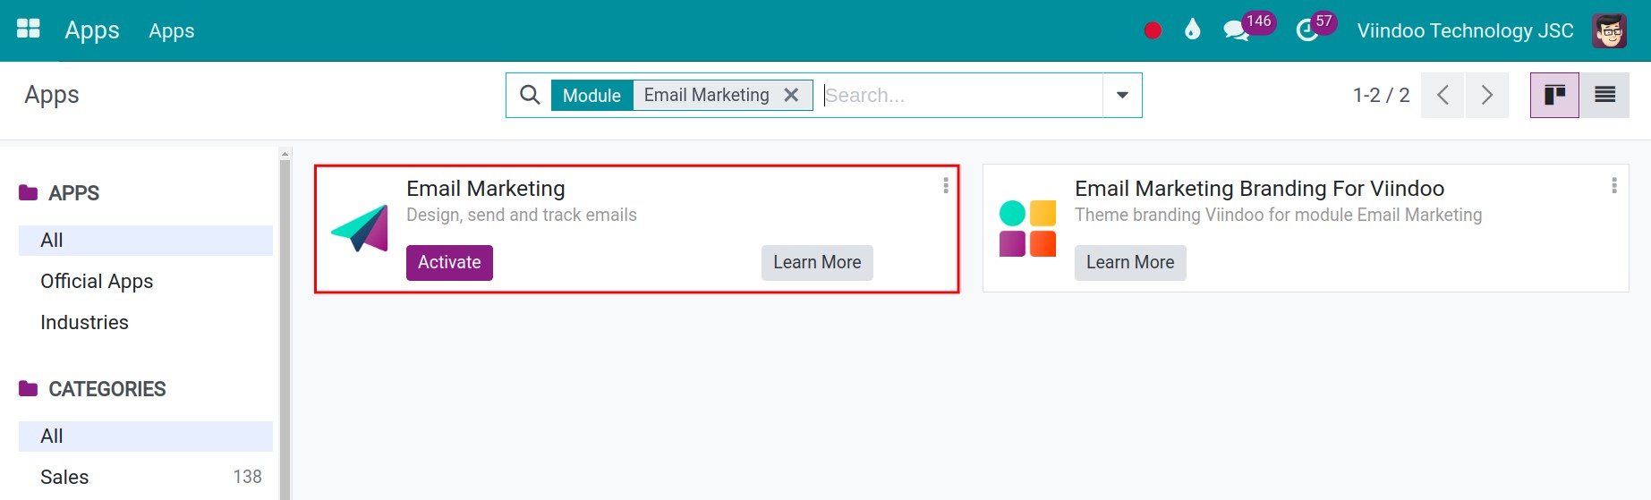
Task: Click the 1-2 / 2 pager counter
Action: coord(1381,95)
